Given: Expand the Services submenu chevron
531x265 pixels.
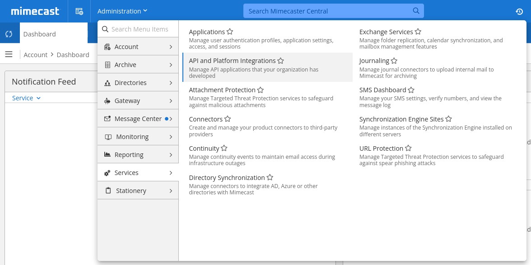Looking at the screenshot, I should click(171, 173).
